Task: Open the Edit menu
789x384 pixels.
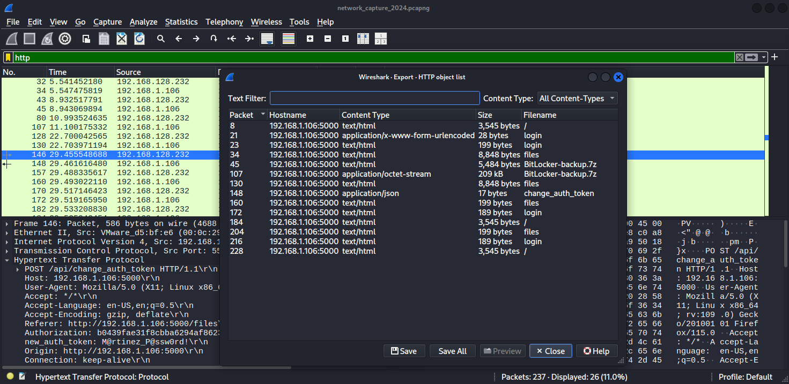Action: [35, 22]
